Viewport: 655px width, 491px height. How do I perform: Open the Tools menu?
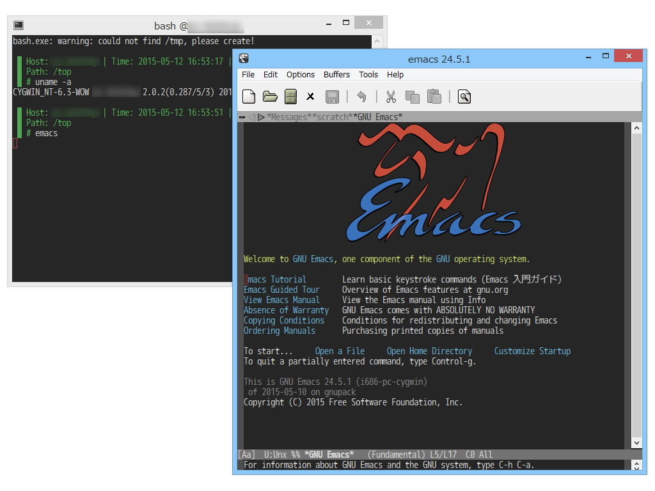pyautogui.click(x=368, y=74)
